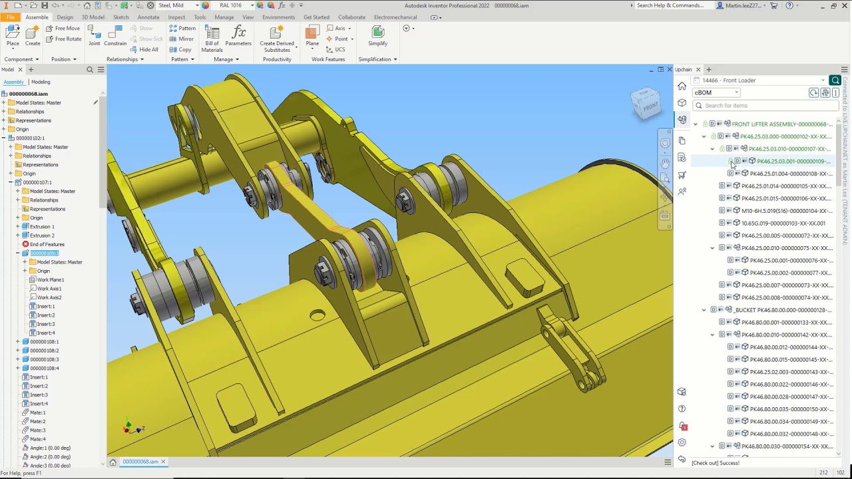Expand 000000108:1 in model browser
The image size is (852, 479).
click(x=18, y=342)
